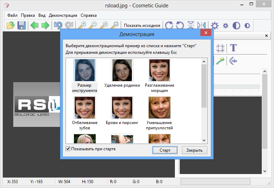Open the "Файл" menu

point(12,15)
